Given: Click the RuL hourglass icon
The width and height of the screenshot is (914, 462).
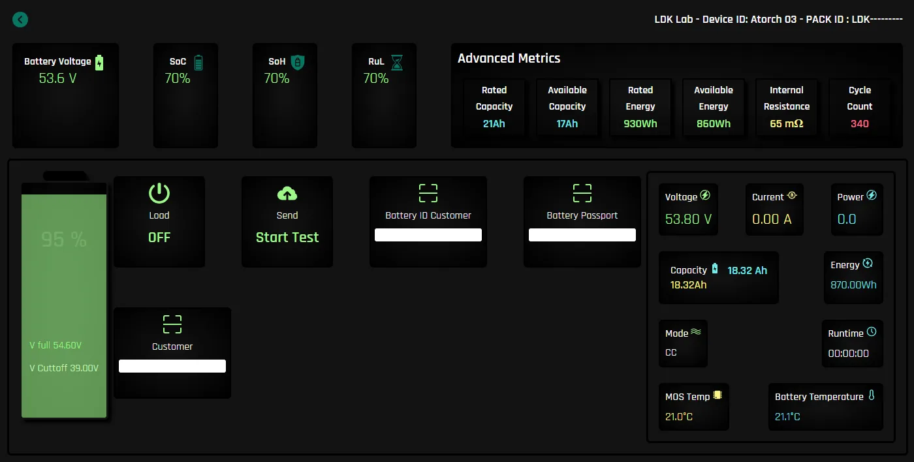Looking at the screenshot, I should pos(397,62).
